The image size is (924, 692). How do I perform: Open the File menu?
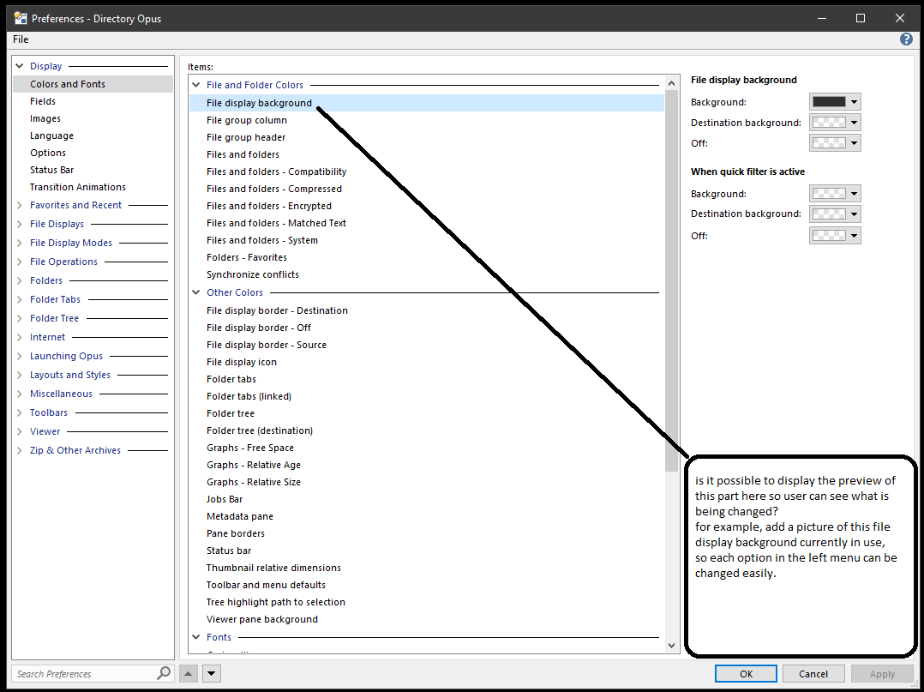(x=21, y=39)
